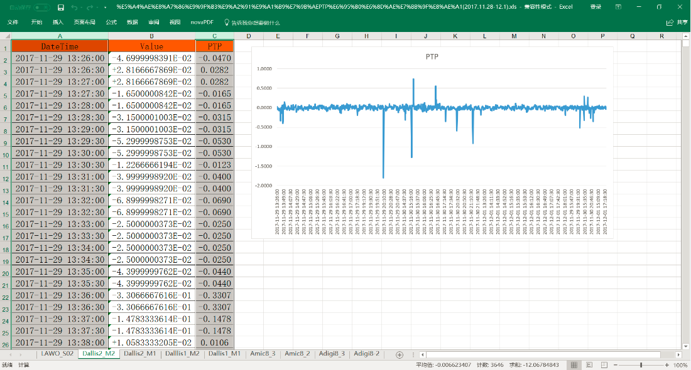
Task: Select cell containing -3.3066667616E-01 in row 22
Action: [151, 295]
